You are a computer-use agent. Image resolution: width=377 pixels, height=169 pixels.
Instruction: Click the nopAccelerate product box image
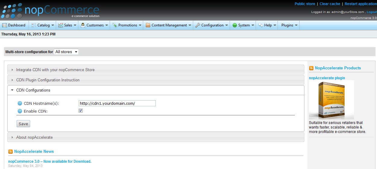coord(331,100)
